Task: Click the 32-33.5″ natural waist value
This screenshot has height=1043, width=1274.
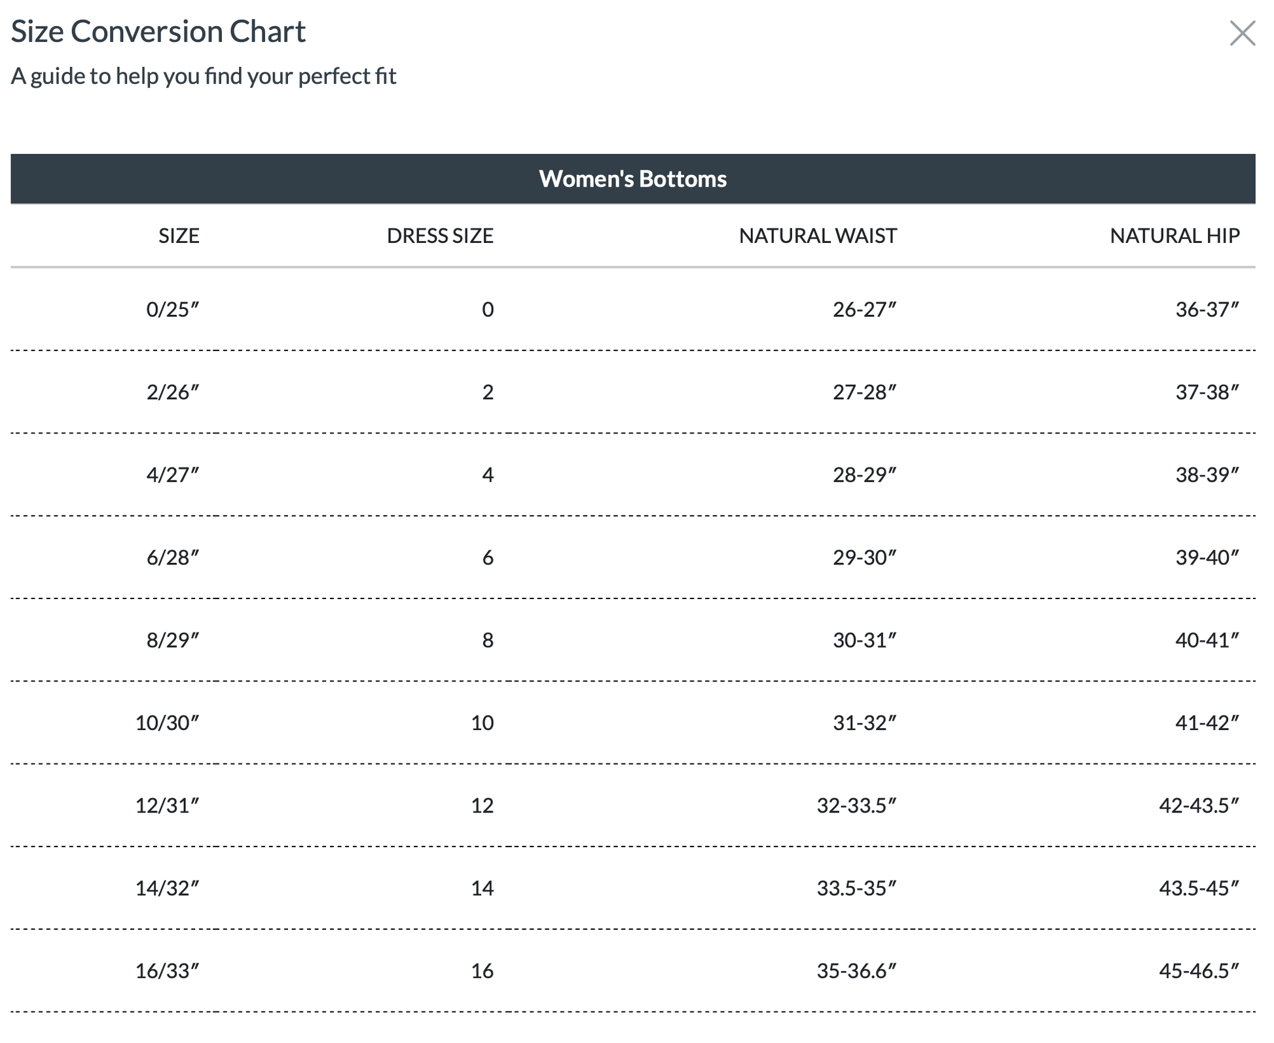Action: (856, 805)
